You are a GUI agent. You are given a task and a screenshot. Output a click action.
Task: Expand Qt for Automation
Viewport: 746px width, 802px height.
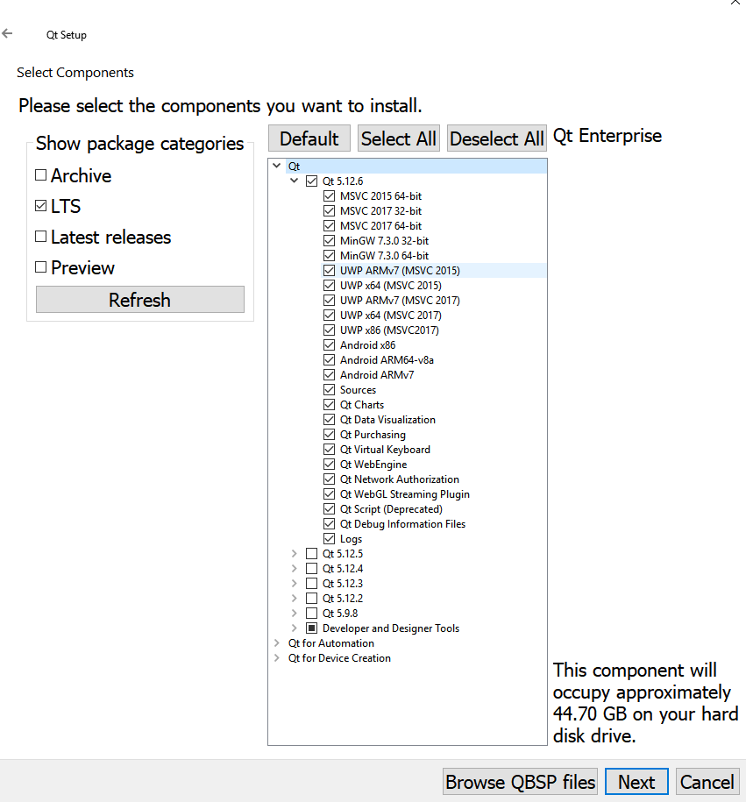[278, 643]
